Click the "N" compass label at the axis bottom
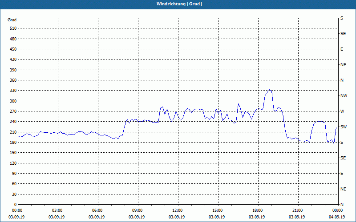The width and height of the screenshot is (356, 222). tap(342, 205)
